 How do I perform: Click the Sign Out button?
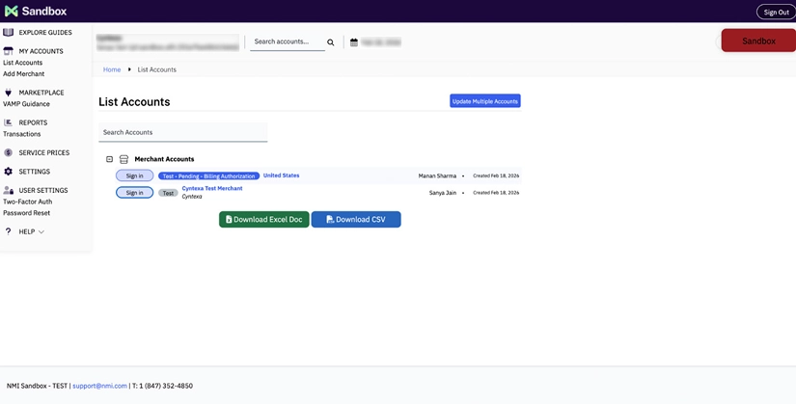click(776, 13)
